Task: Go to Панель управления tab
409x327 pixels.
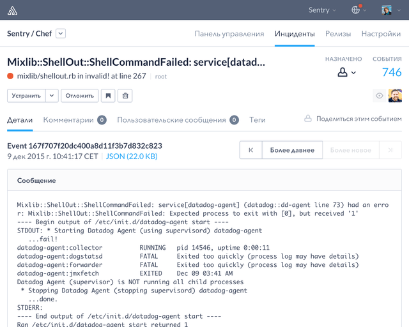Action: [x=229, y=34]
